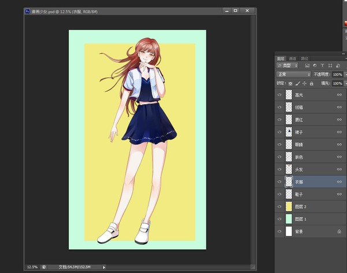Hide the 图层 1 green layer

(x=279, y=219)
